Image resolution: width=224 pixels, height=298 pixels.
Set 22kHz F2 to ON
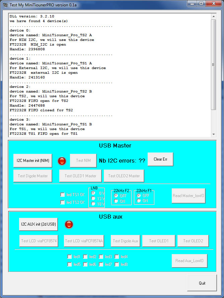pyautogui.click(x=116, y=201)
